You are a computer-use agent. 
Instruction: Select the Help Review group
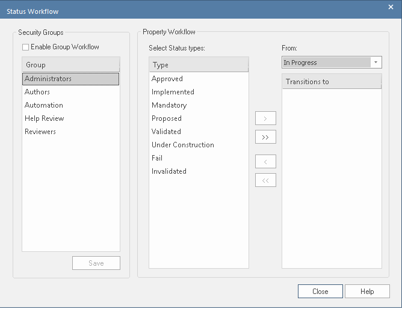pos(45,118)
